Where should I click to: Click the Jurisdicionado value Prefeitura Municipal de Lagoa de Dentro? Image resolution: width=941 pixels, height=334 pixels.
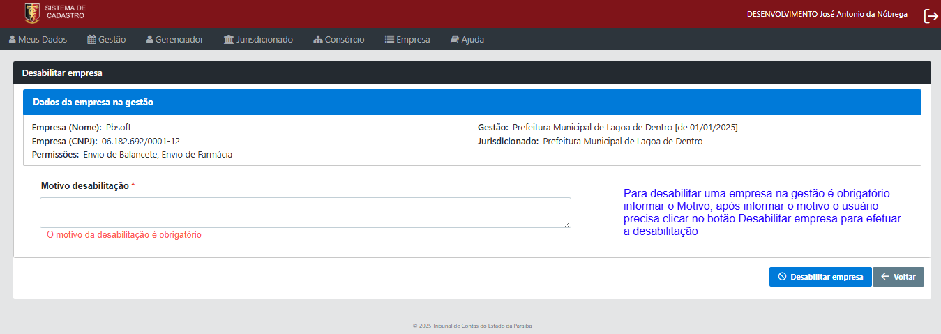click(623, 141)
